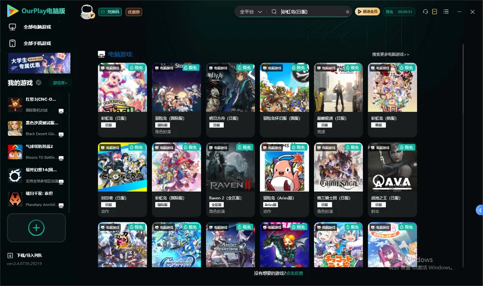Open the 游戏库 link
The height and width of the screenshot is (286, 483).
pos(60,83)
